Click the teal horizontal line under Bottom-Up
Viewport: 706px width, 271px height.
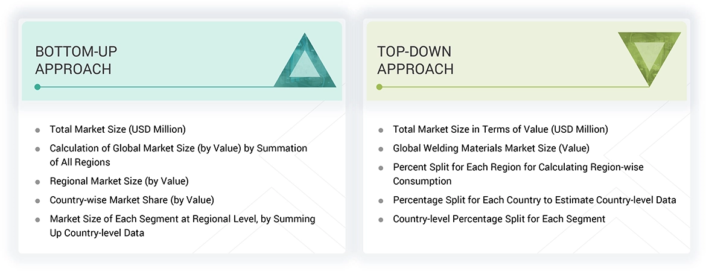tap(157, 87)
